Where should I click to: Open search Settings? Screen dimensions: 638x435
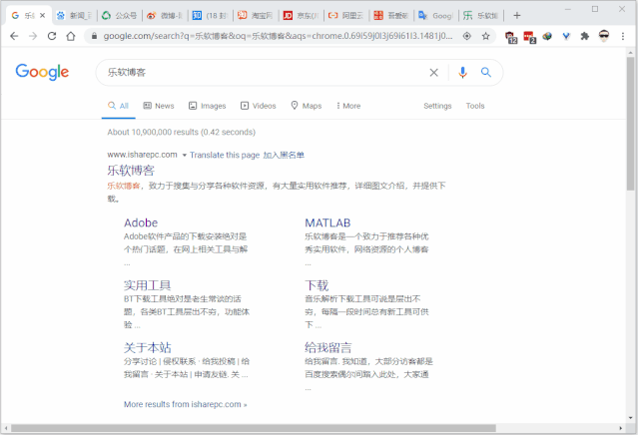(437, 106)
